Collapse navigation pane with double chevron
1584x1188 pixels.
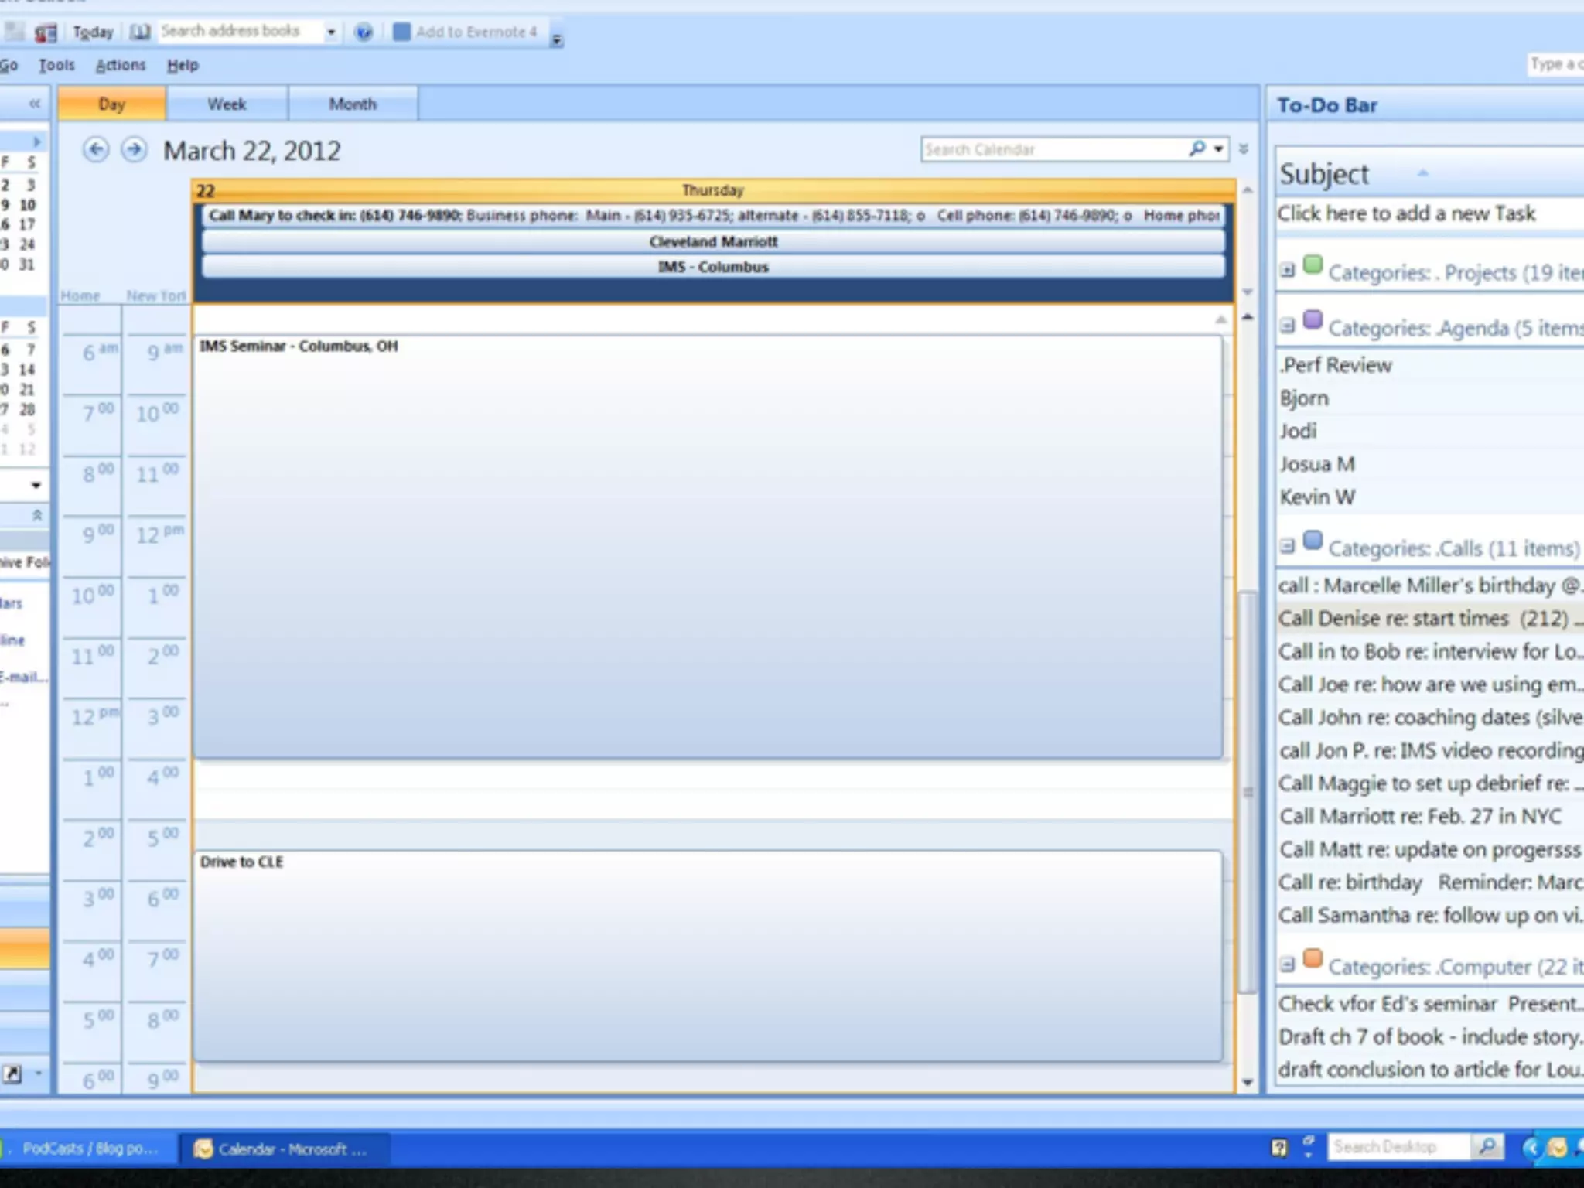[34, 104]
